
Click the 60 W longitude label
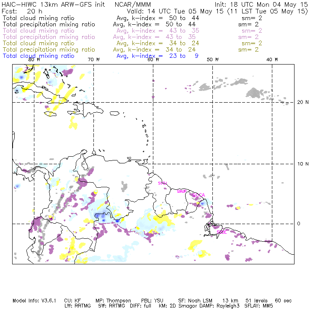153,60
